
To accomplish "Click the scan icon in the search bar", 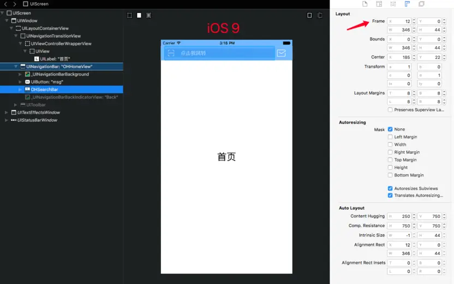I will coord(171,53).
